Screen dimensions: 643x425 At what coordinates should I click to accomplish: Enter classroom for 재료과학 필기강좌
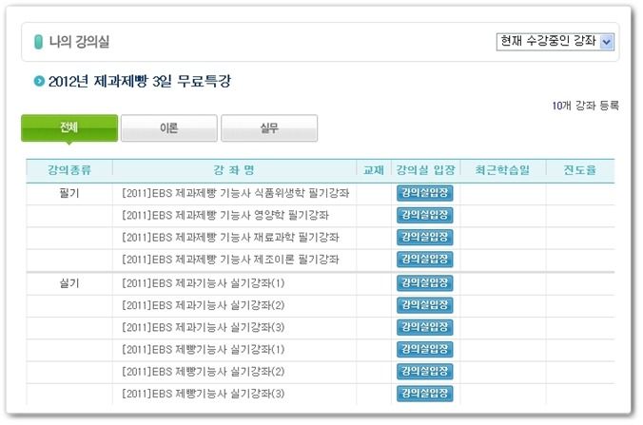pyautogui.click(x=425, y=237)
